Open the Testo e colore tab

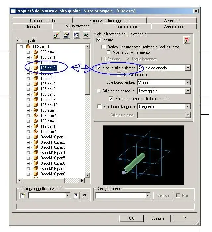point(127,26)
